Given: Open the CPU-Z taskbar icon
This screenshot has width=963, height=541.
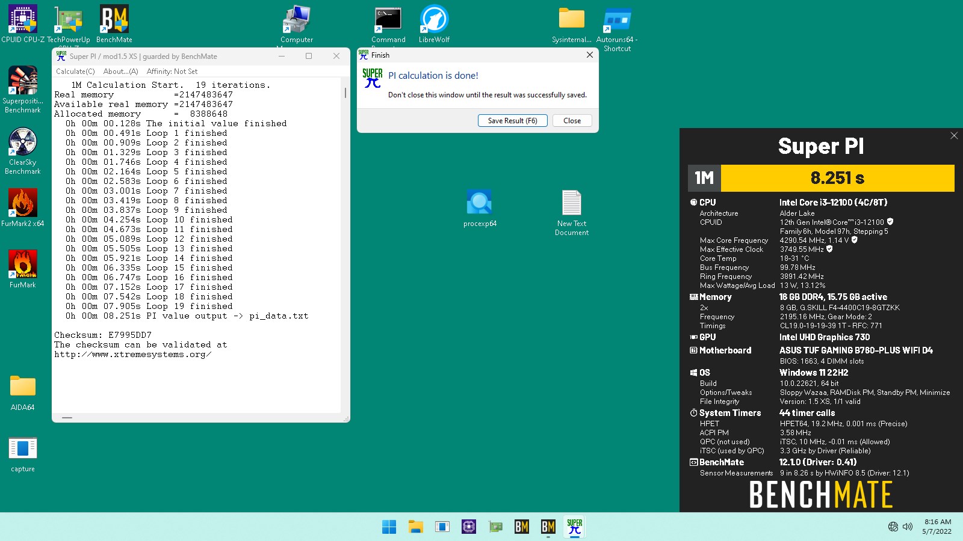Looking at the screenshot, I should [x=469, y=527].
